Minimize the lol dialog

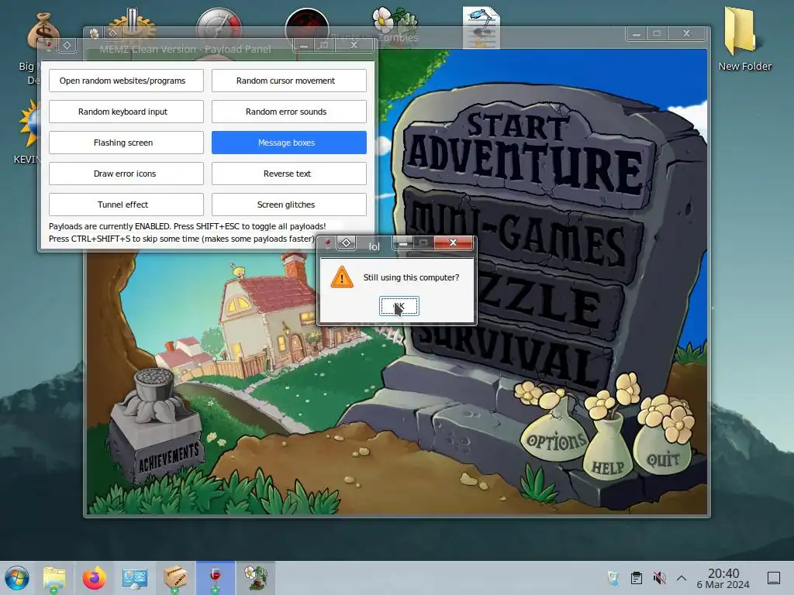(403, 243)
